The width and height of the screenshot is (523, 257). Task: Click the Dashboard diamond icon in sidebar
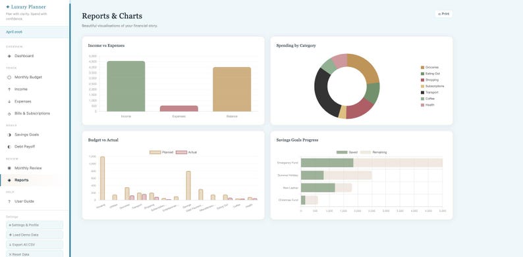[x=9, y=56]
